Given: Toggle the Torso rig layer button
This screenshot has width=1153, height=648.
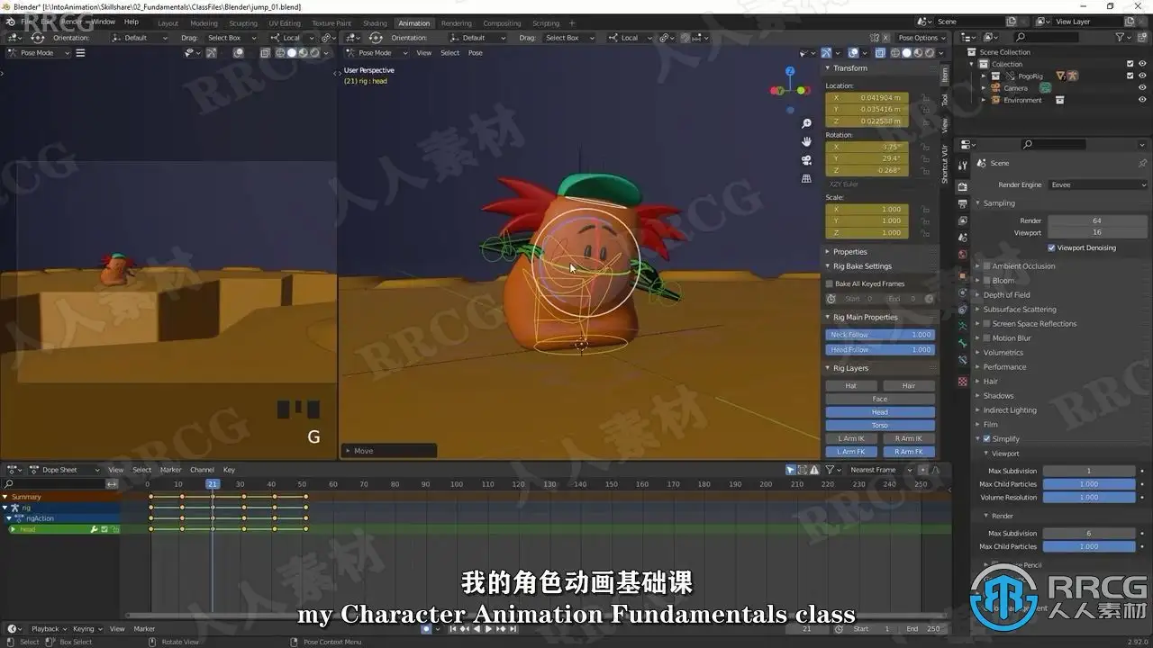Looking at the screenshot, I should tap(880, 426).
